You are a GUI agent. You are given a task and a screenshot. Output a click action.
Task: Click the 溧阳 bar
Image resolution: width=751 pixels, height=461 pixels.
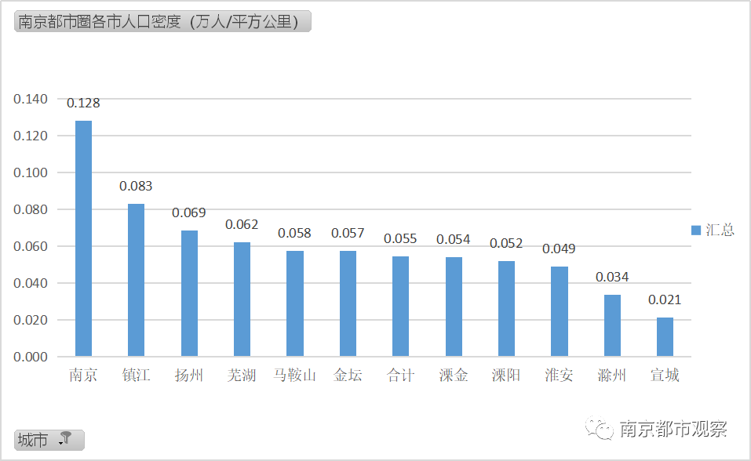tap(506, 309)
